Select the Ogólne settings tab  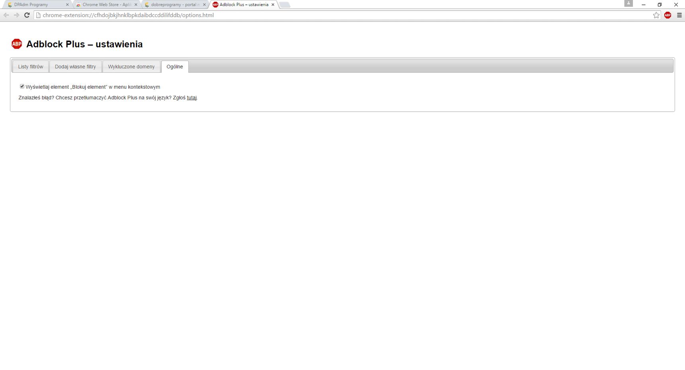tap(175, 67)
